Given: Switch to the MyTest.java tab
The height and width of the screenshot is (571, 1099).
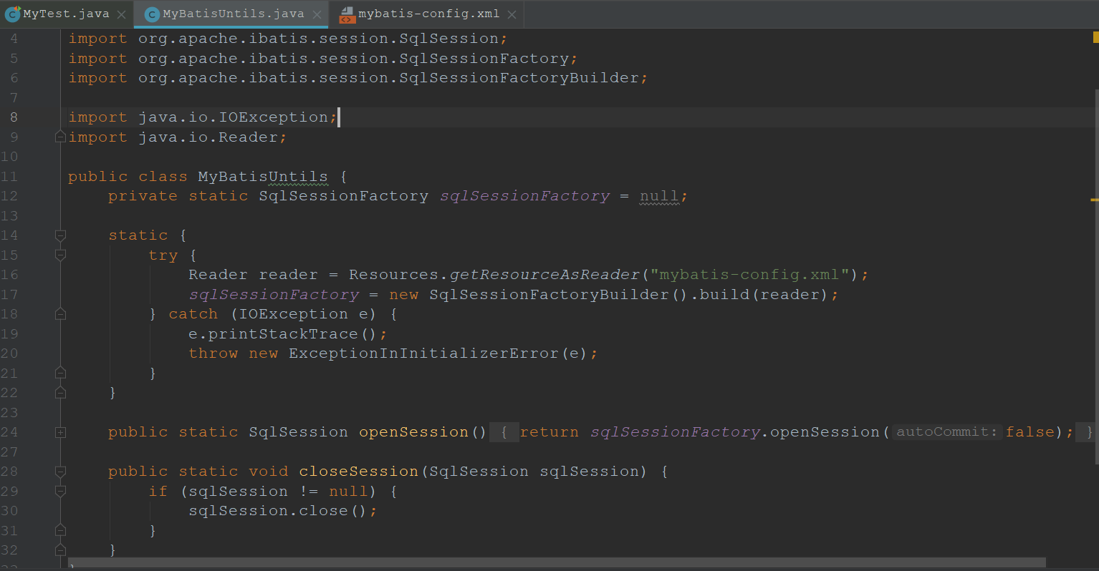Looking at the screenshot, I should [66, 14].
